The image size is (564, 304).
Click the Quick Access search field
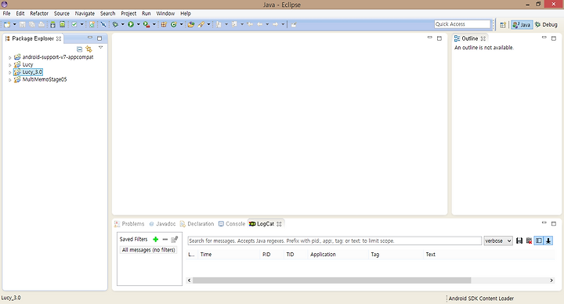pyautogui.click(x=462, y=24)
